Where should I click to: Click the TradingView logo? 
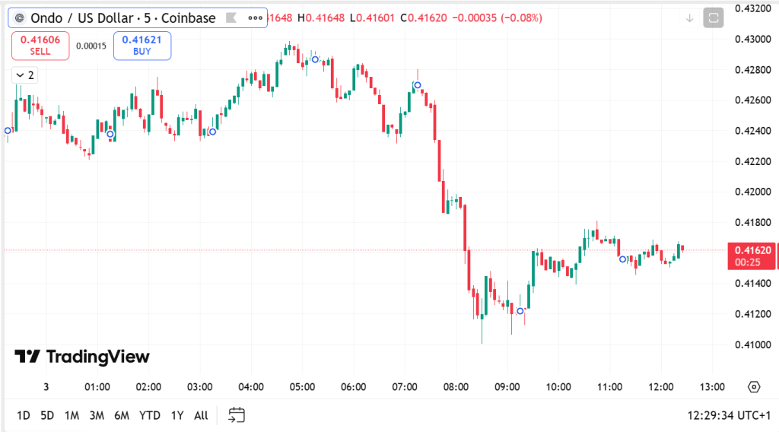pyautogui.click(x=82, y=357)
